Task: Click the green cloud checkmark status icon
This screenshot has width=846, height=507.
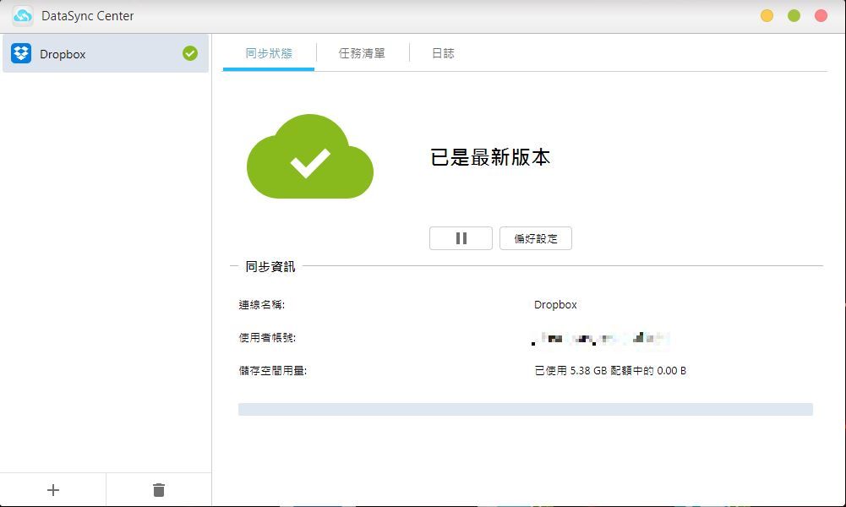Action: point(310,156)
